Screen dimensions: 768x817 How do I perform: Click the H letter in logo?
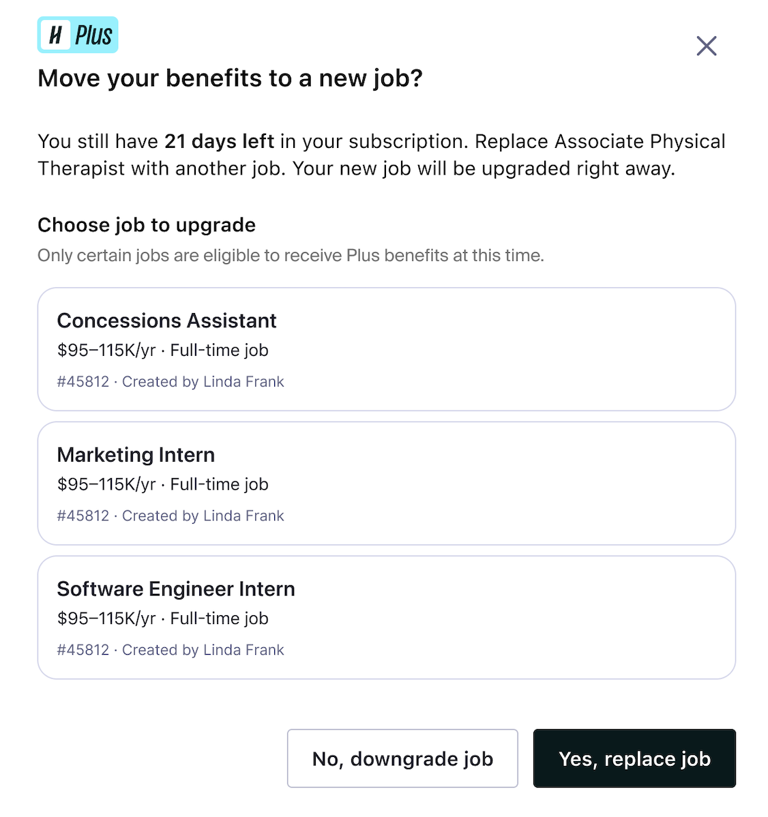(x=55, y=35)
